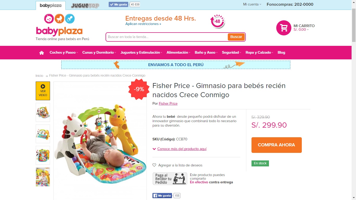Expand the Mi cuenta dropdown
356x200 pixels.
[252, 4]
